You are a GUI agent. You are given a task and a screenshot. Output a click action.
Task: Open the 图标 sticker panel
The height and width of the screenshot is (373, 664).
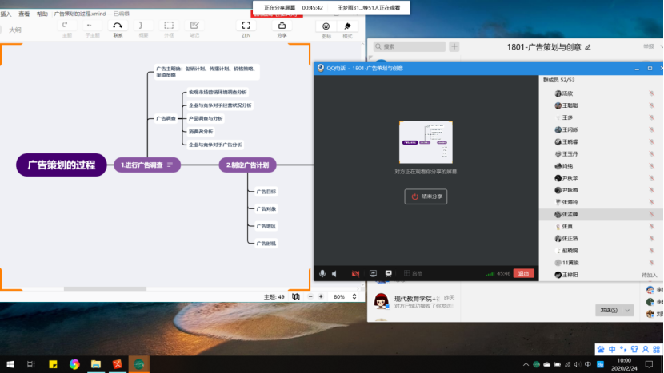326,28
